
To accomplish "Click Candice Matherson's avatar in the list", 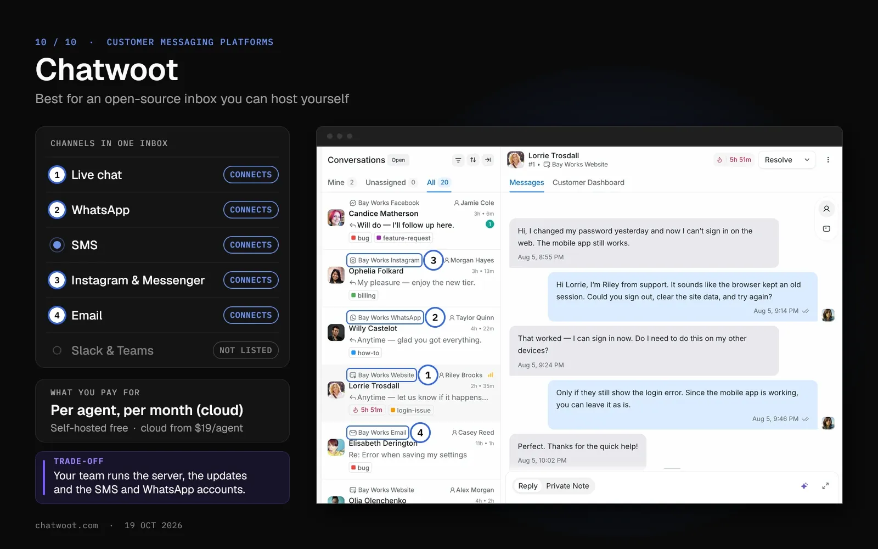I will tap(336, 218).
